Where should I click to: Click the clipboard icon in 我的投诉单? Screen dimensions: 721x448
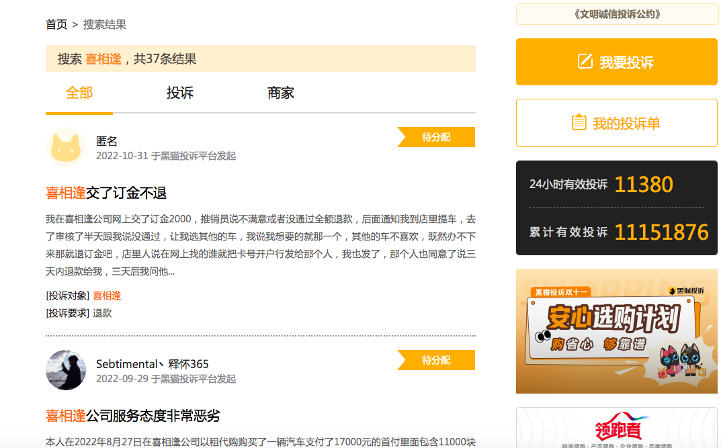pyautogui.click(x=579, y=122)
